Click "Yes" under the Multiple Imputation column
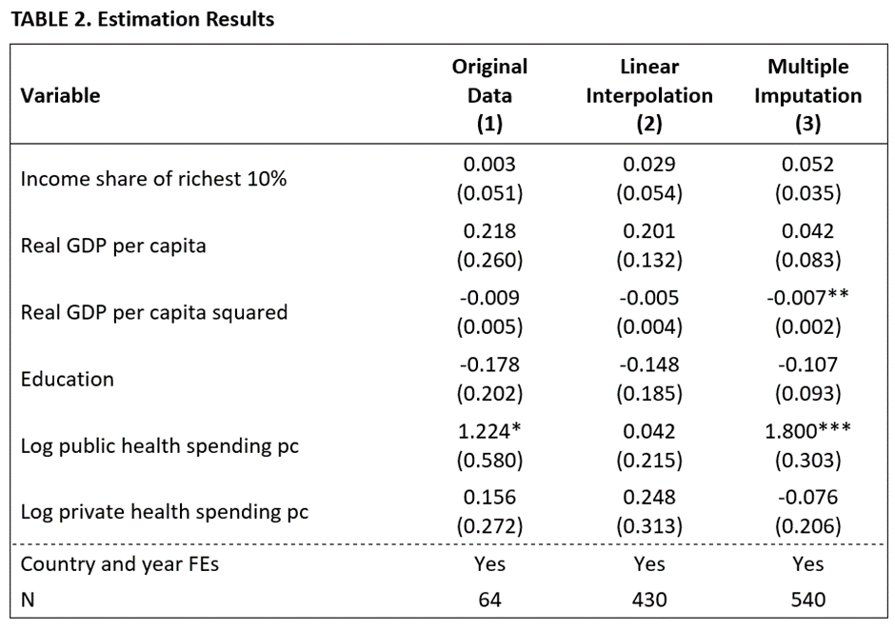Image resolution: width=895 pixels, height=630 pixels. click(807, 564)
